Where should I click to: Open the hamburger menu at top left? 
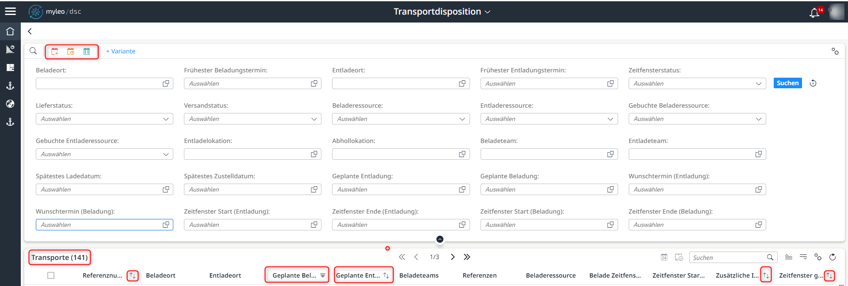pyautogui.click(x=11, y=11)
